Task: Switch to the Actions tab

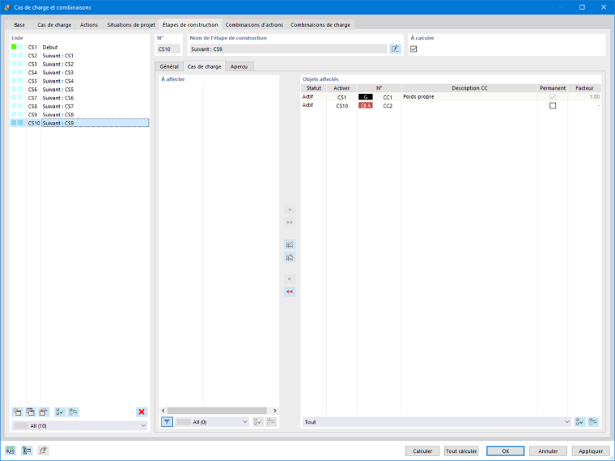Action: click(x=89, y=25)
